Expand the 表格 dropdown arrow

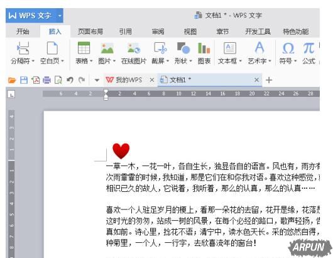pyautogui.click(x=91, y=61)
